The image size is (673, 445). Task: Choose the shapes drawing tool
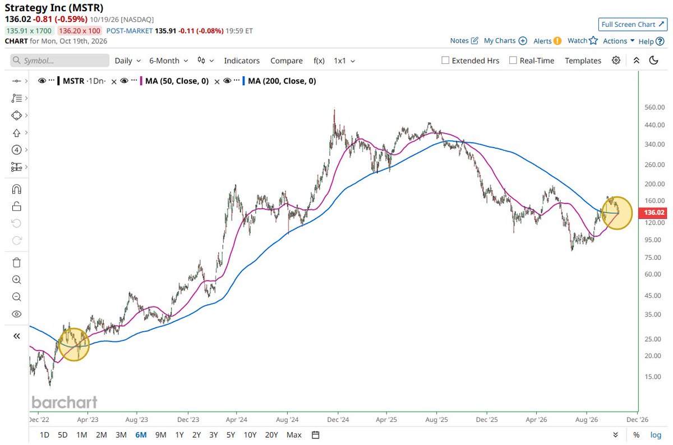(x=16, y=115)
